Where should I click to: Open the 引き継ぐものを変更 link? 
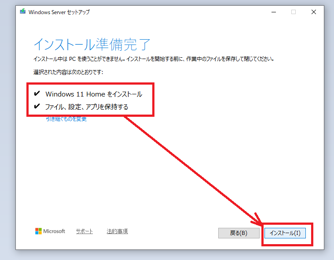(66, 119)
